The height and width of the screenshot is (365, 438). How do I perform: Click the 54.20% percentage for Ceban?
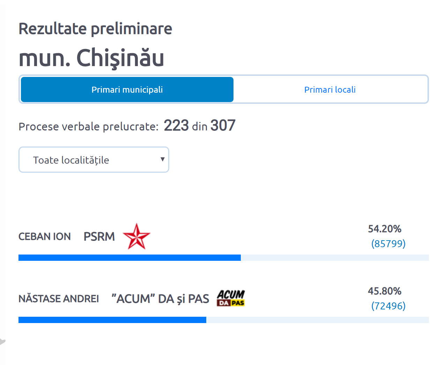[x=385, y=229]
